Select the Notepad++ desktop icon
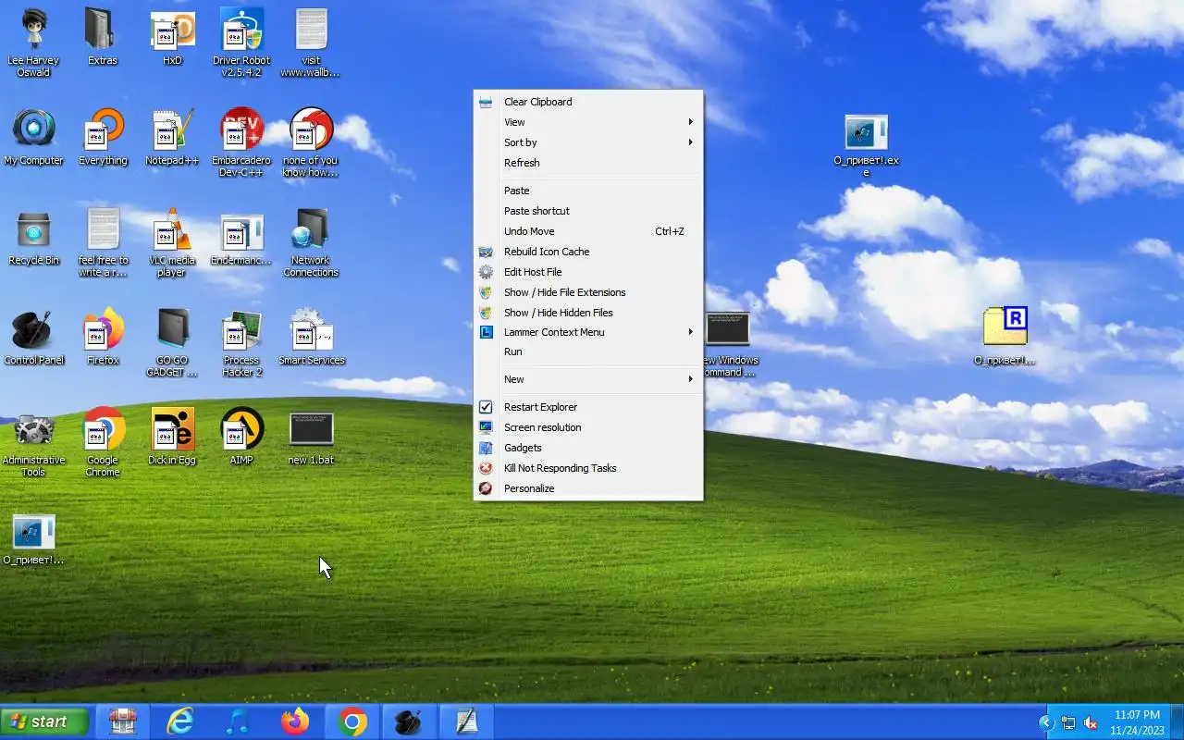This screenshot has width=1184, height=740. 172,137
